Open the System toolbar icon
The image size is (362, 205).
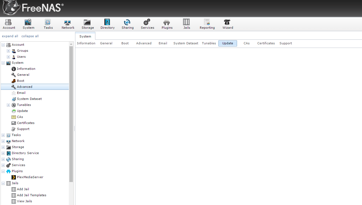[28, 24]
